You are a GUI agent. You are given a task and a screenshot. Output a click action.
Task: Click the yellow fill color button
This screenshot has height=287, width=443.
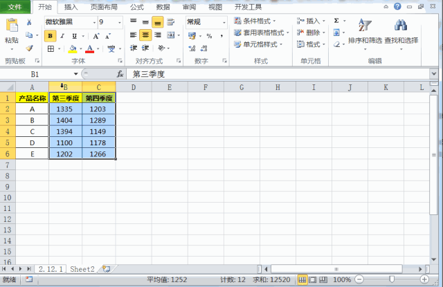tap(73, 49)
